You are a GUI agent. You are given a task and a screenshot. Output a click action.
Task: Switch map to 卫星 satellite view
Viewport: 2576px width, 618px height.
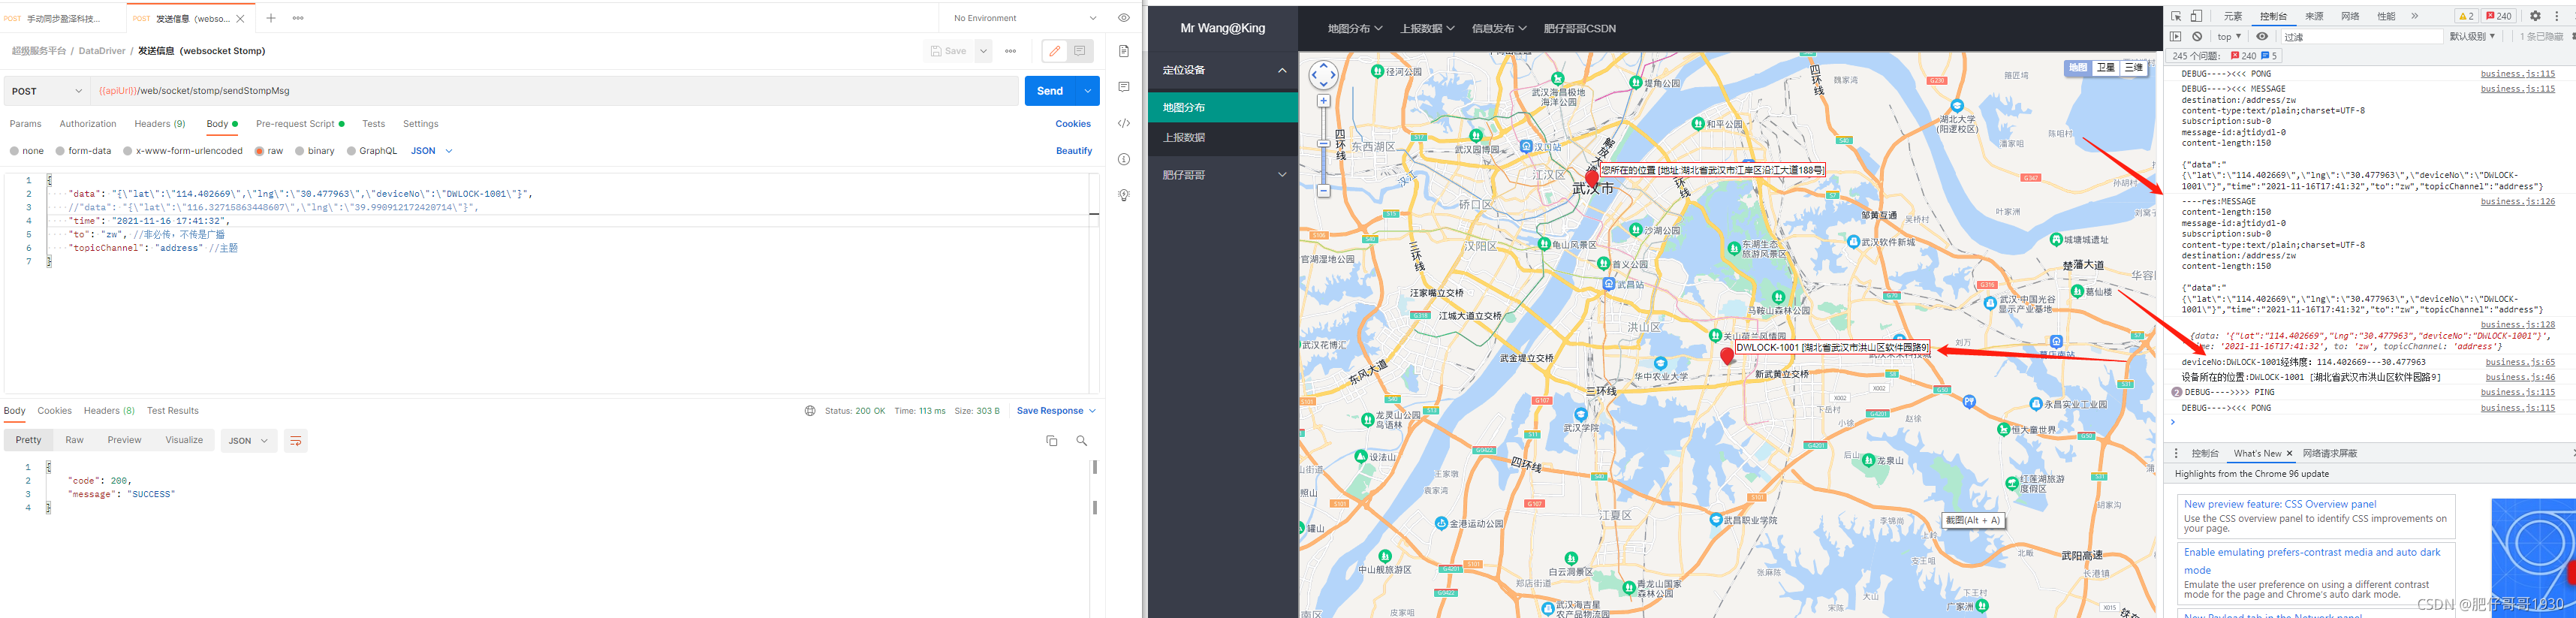tap(2106, 68)
